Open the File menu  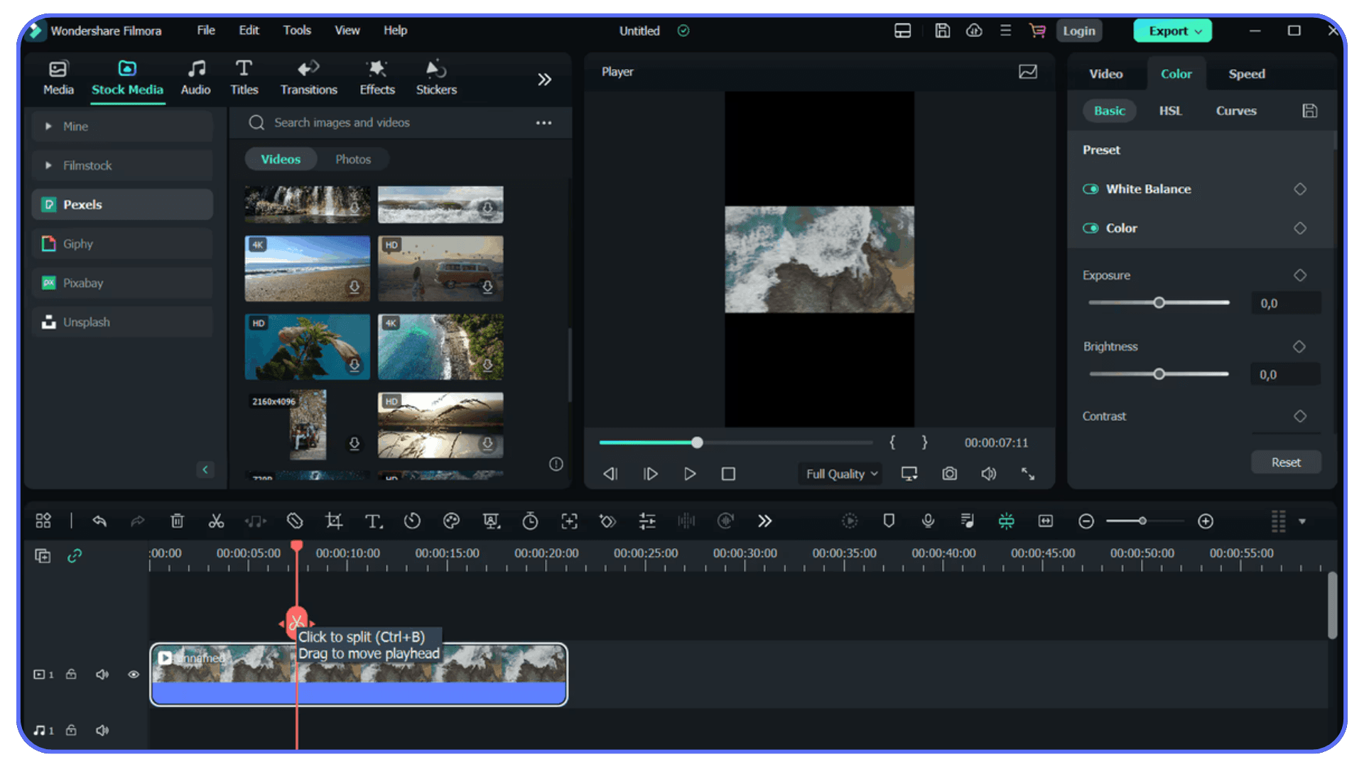tap(206, 31)
